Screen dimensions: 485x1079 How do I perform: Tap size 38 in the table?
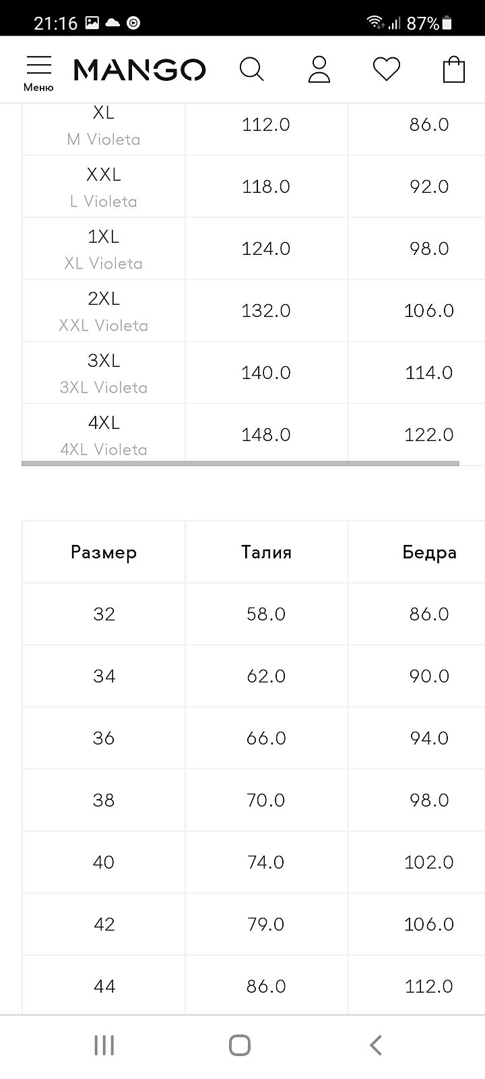[104, 800]
